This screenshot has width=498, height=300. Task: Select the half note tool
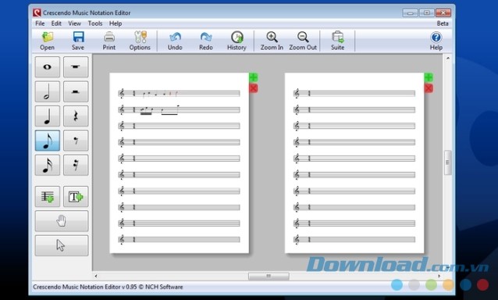click(x=48, y=91)
